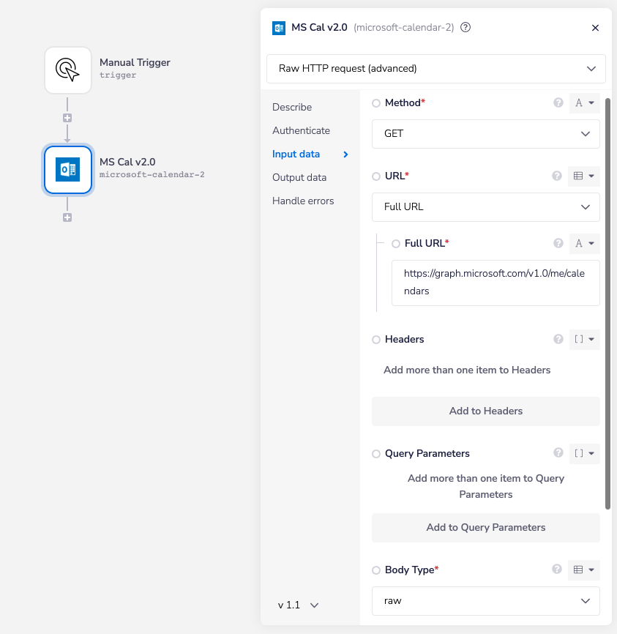
Task: Toggle the radio circle beside Full URL
Action: tap(396, 243)
